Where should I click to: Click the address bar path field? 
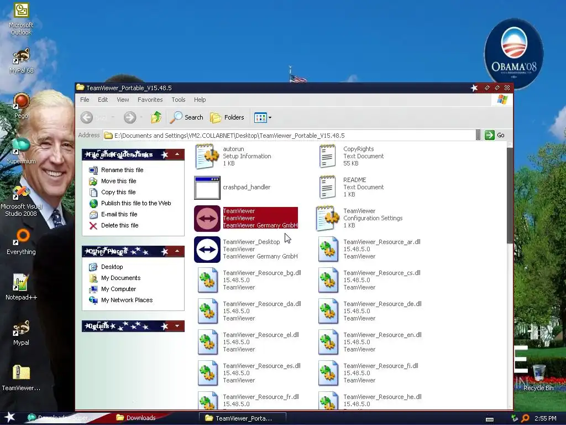coord(289,136)
